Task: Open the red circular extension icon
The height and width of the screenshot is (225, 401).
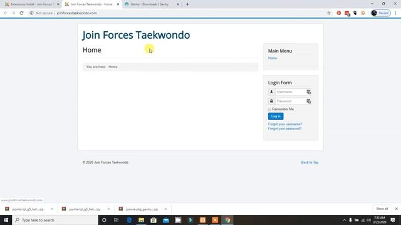Action: pos(338,13)
